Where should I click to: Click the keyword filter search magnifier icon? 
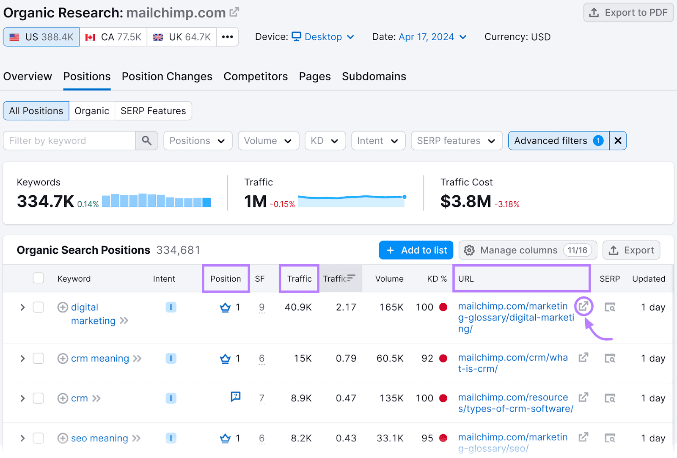click(x=147, y=140)
